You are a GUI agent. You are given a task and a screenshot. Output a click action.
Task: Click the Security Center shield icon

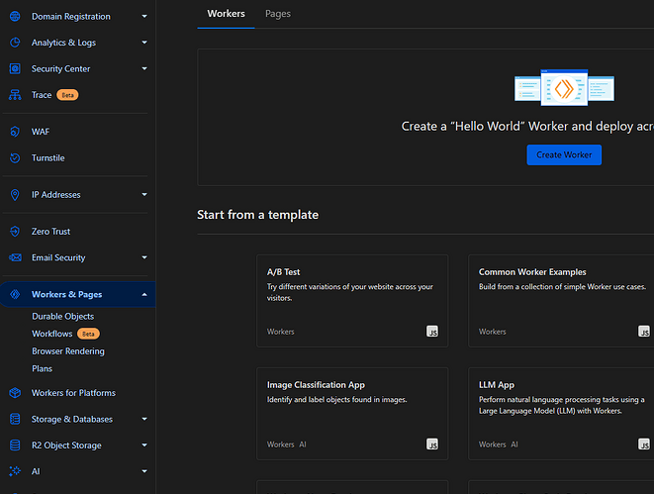pyautogui.click(x=15, y=69)
